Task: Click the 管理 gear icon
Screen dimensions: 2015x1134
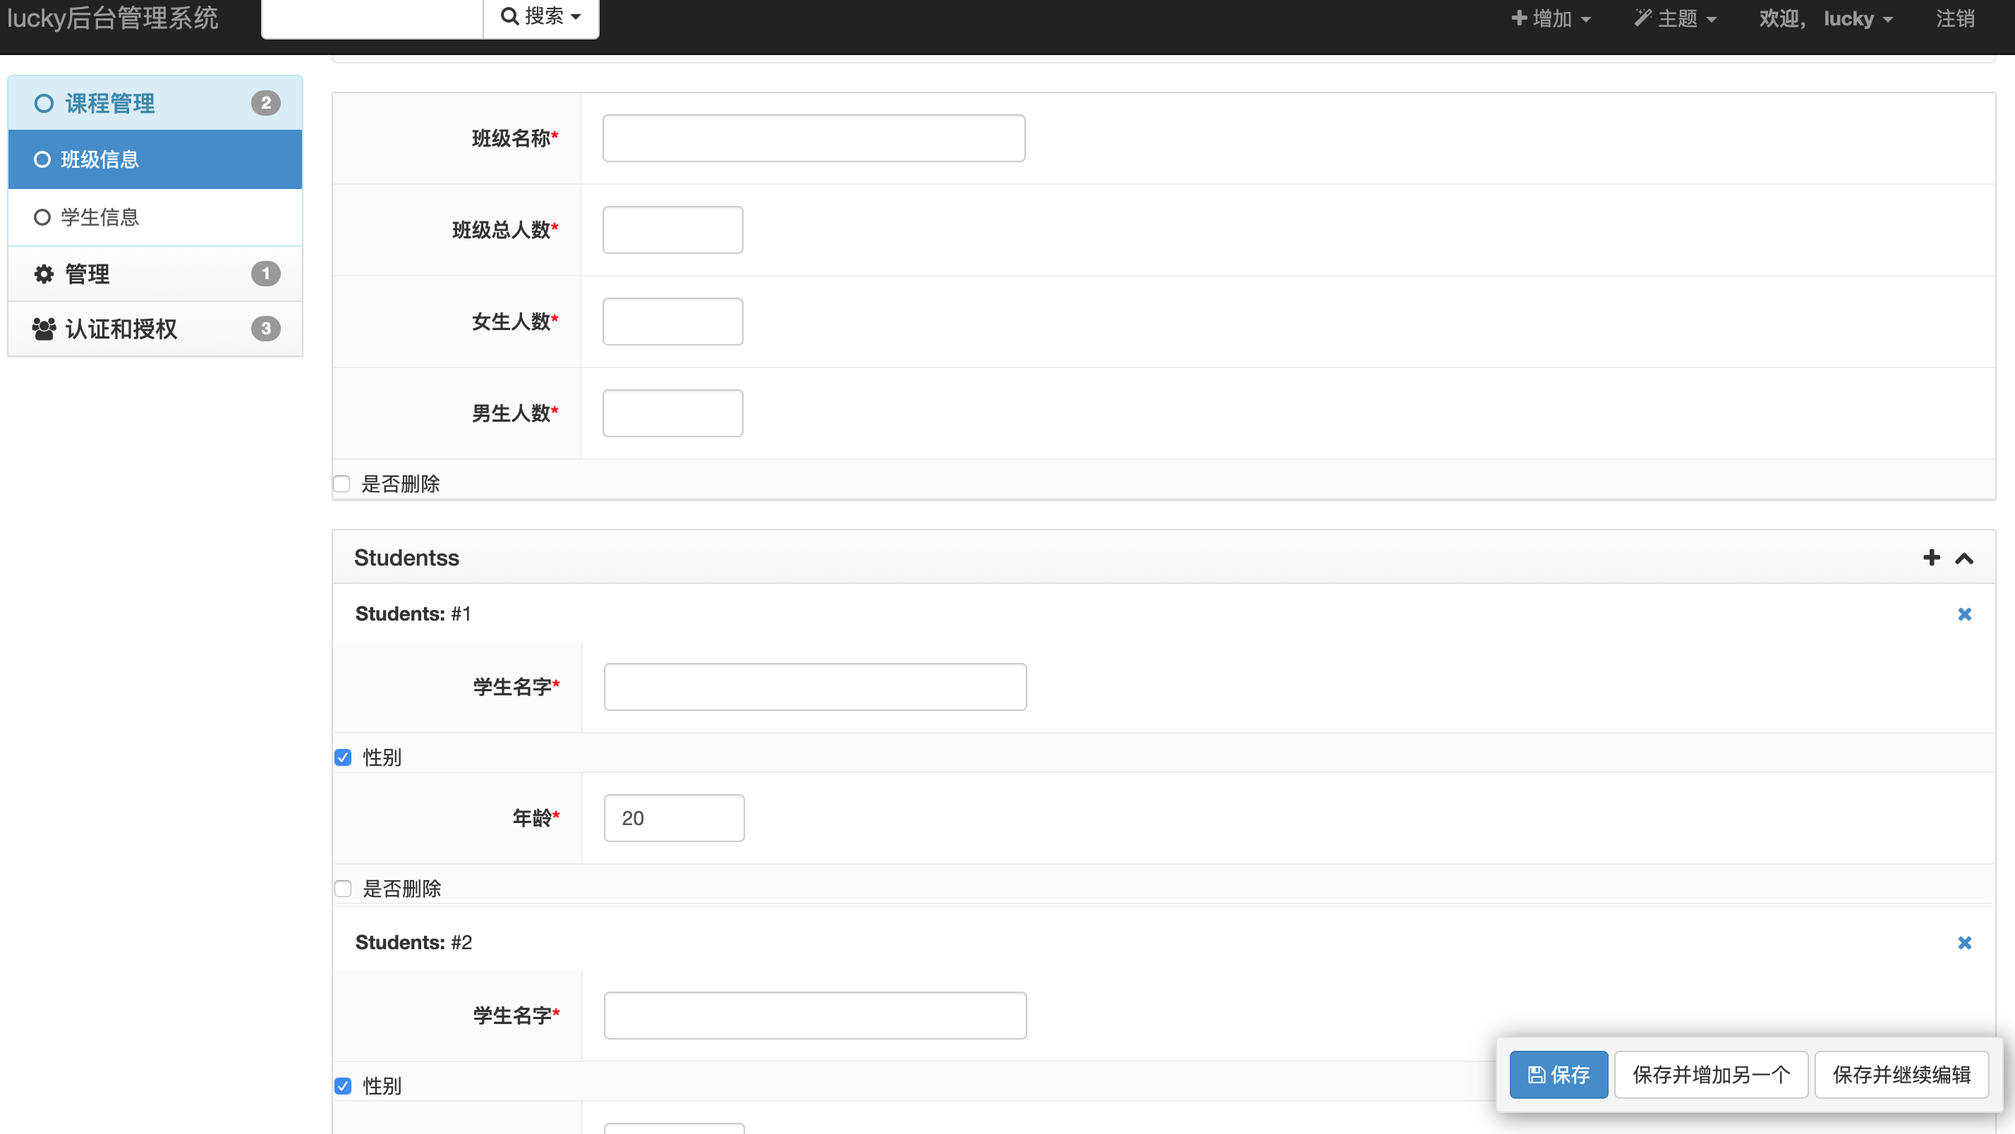Action: 44,273
